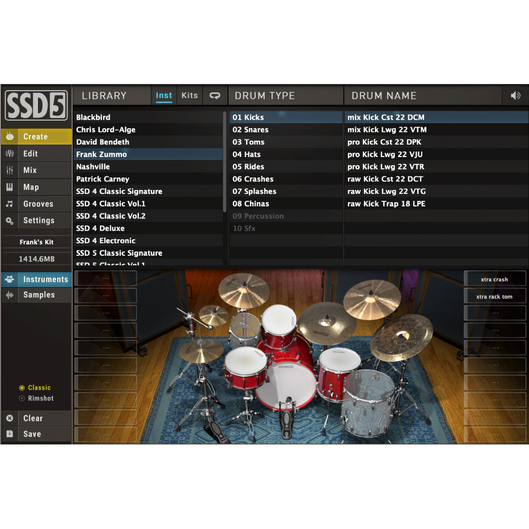Select SSD 4 Classic Signature library
Screen dimensions: 529x529
pos(148,191)
